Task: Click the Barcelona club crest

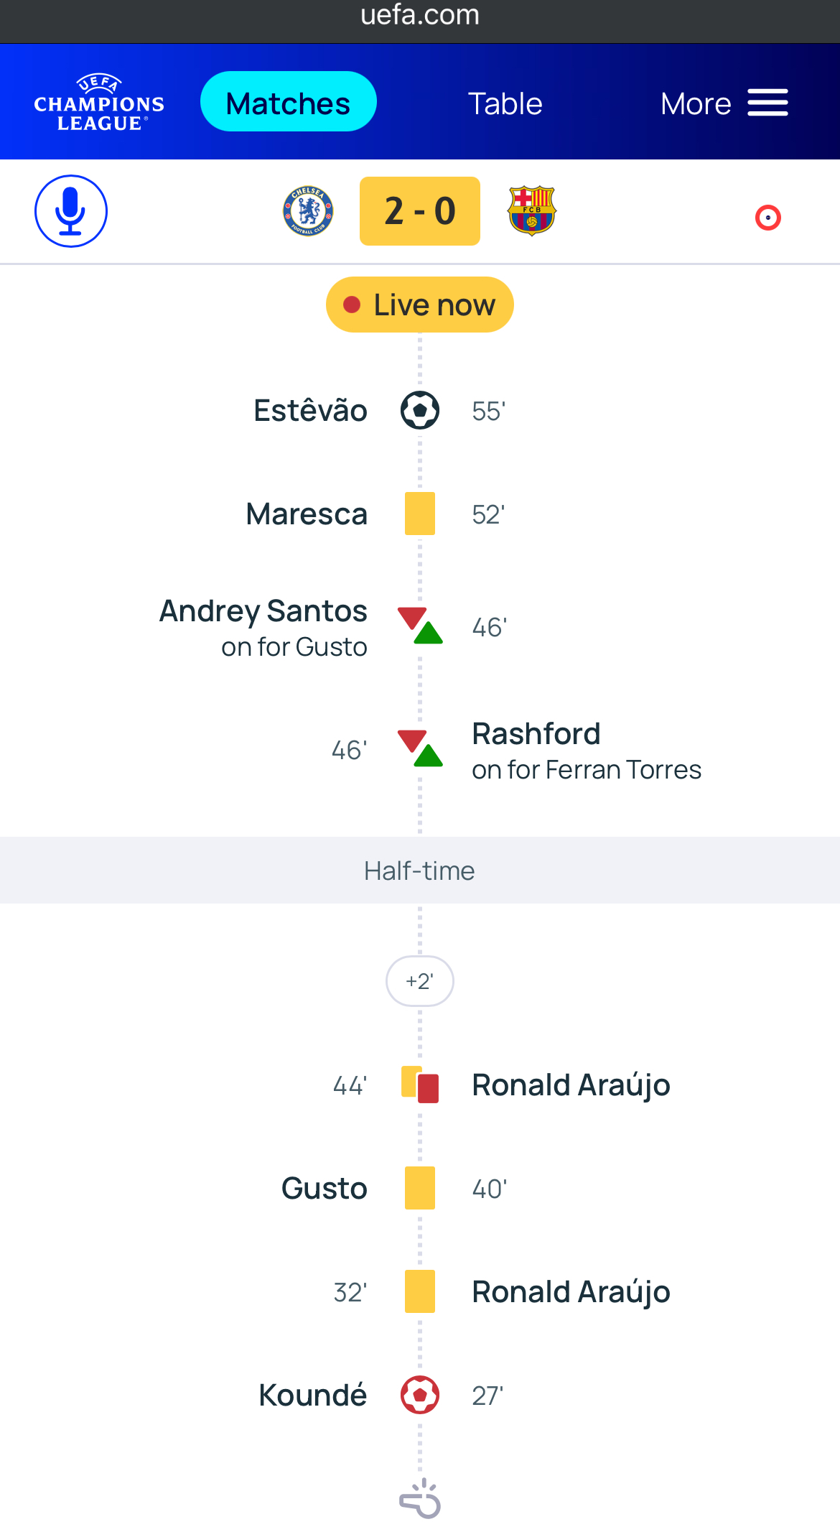Action: point(531,211)
